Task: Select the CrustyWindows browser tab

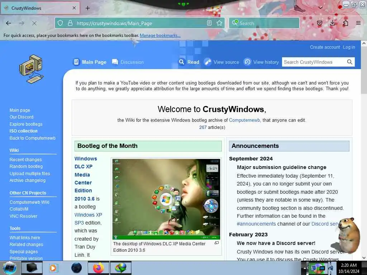Action: [40, 8]
